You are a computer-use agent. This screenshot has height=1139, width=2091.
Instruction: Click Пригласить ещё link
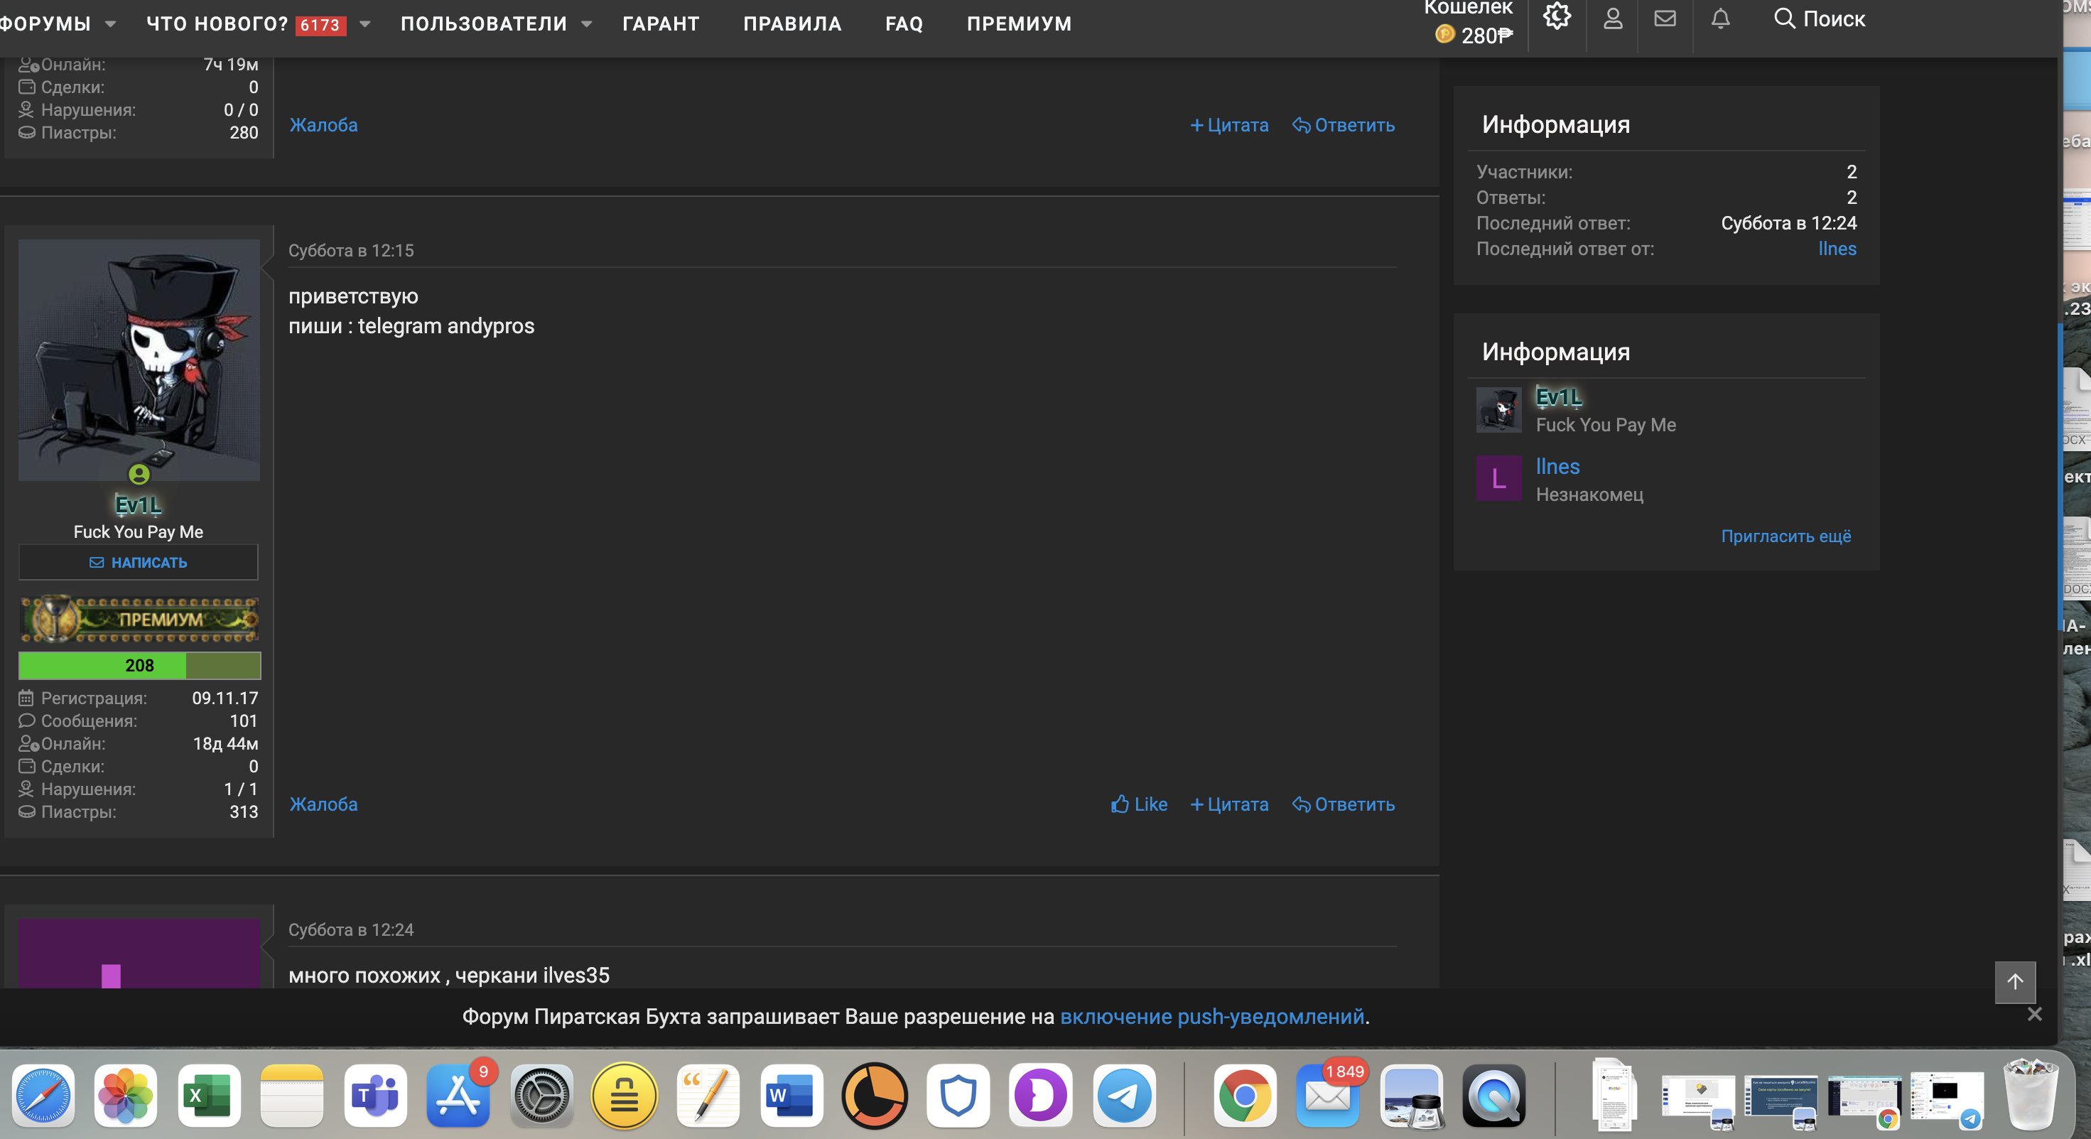coord(1785,536)
